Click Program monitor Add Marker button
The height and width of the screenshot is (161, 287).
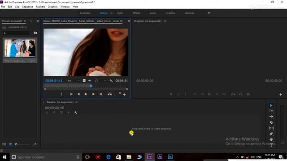click(x=171, y=94)
